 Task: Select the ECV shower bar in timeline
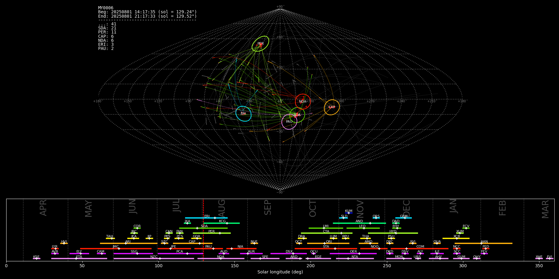[x=466, y=228]
